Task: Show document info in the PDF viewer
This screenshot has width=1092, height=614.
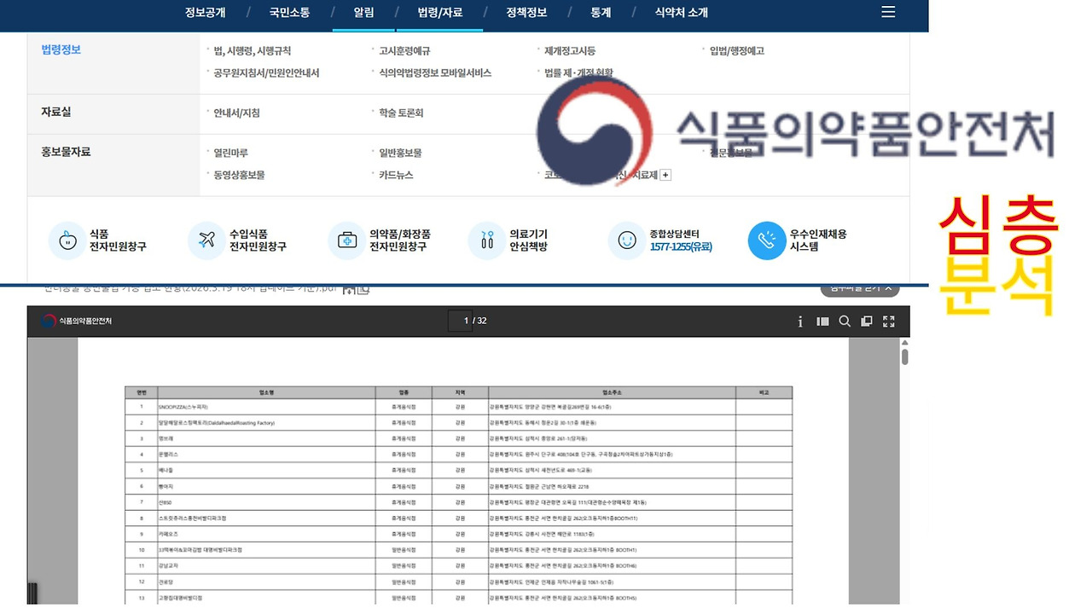Action: [x=799, y=321]
